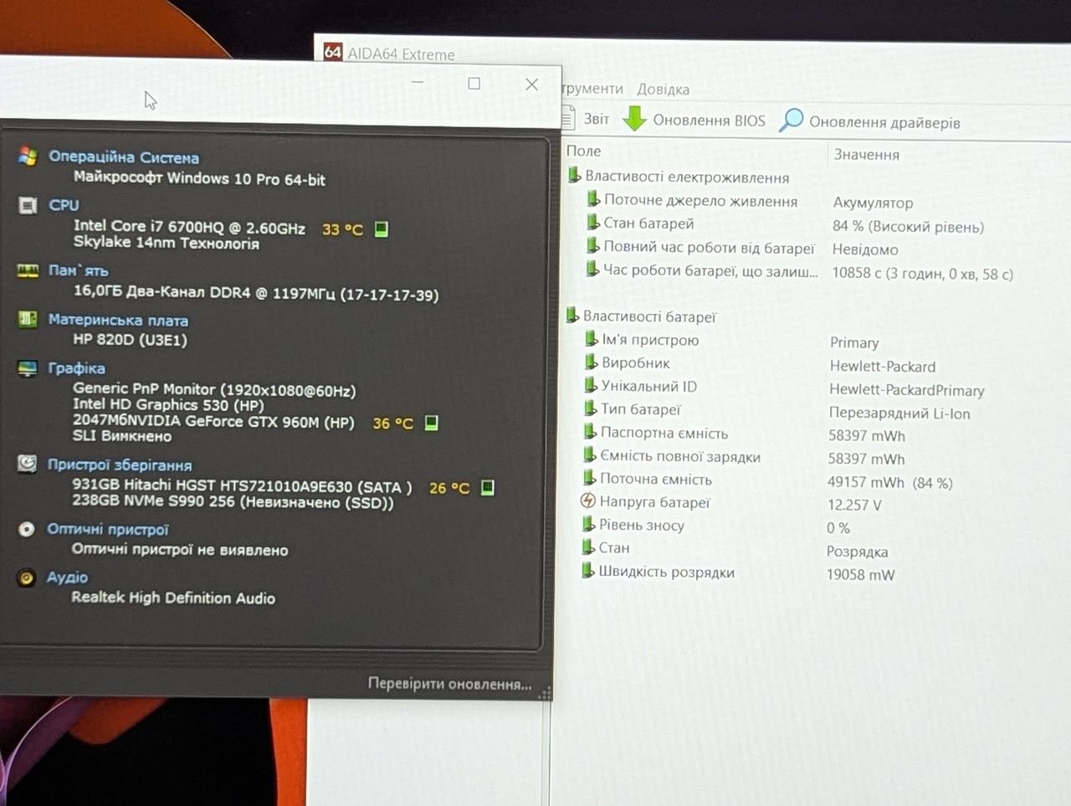Open the Оптичні пристрої section heading

click(x=108, y=529)
